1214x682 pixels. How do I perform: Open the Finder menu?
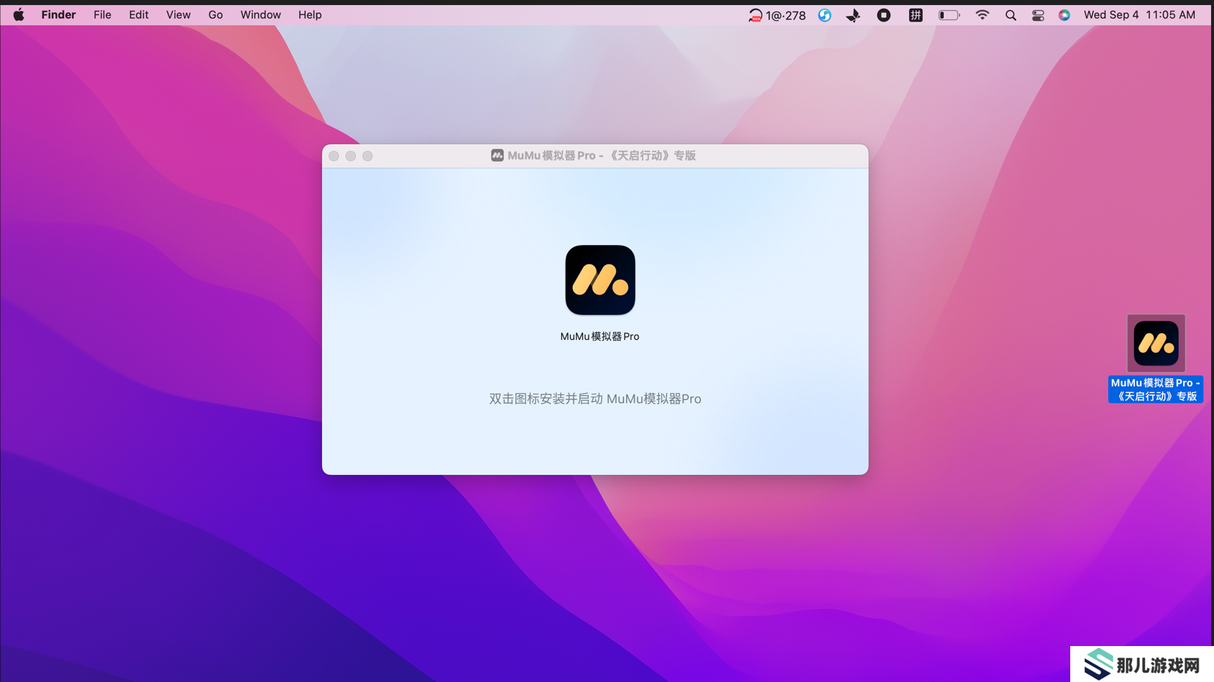coord(58,15)
